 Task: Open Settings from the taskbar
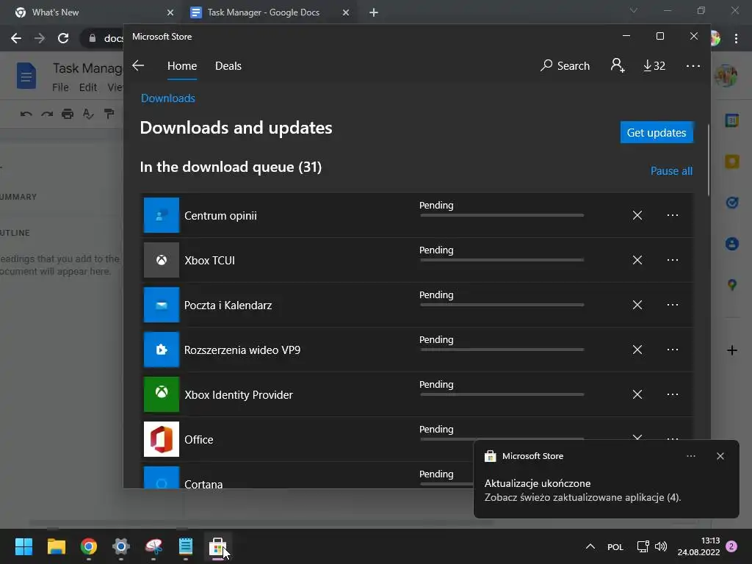121,546
